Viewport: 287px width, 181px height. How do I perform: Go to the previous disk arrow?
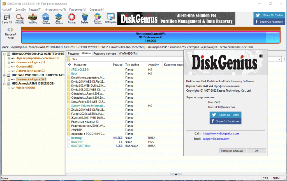coord(8,29)
